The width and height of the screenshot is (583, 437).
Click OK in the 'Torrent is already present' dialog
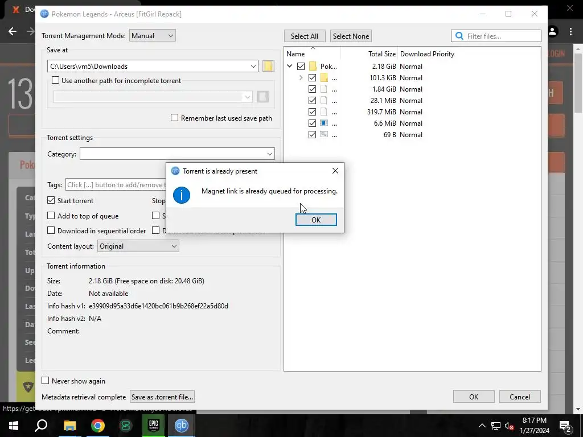coord(316,220)
